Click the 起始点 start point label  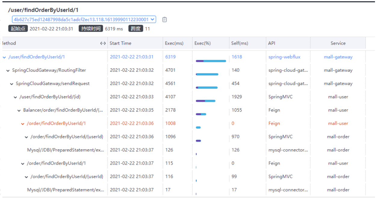tap(18, 29)
